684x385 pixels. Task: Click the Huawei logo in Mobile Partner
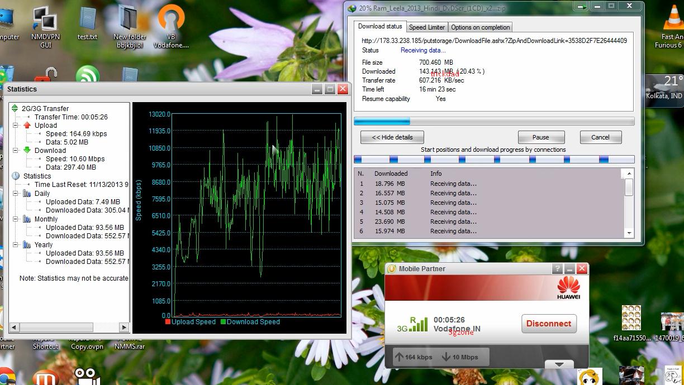click(x=568, y=288)
